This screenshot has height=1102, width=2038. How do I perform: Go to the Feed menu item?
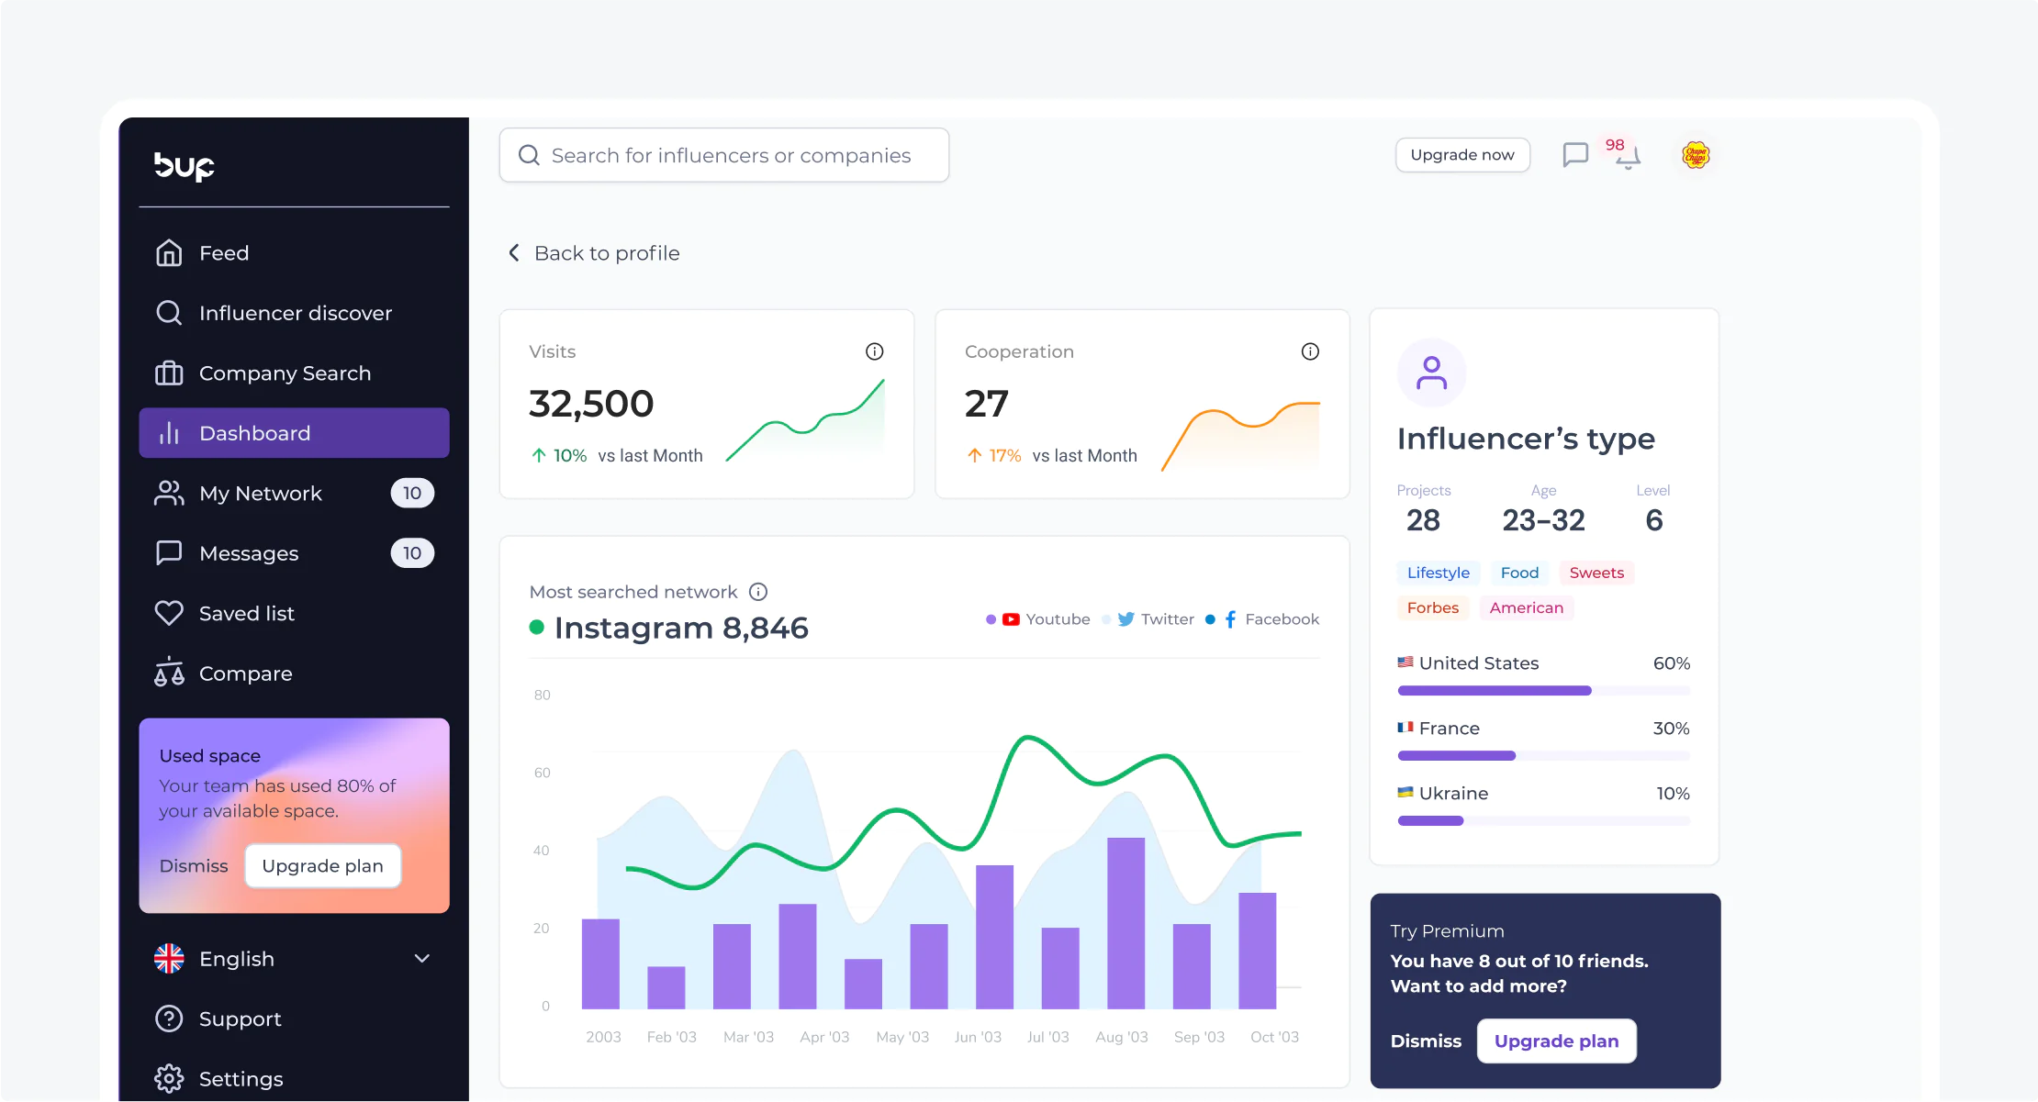coord(294,252)
